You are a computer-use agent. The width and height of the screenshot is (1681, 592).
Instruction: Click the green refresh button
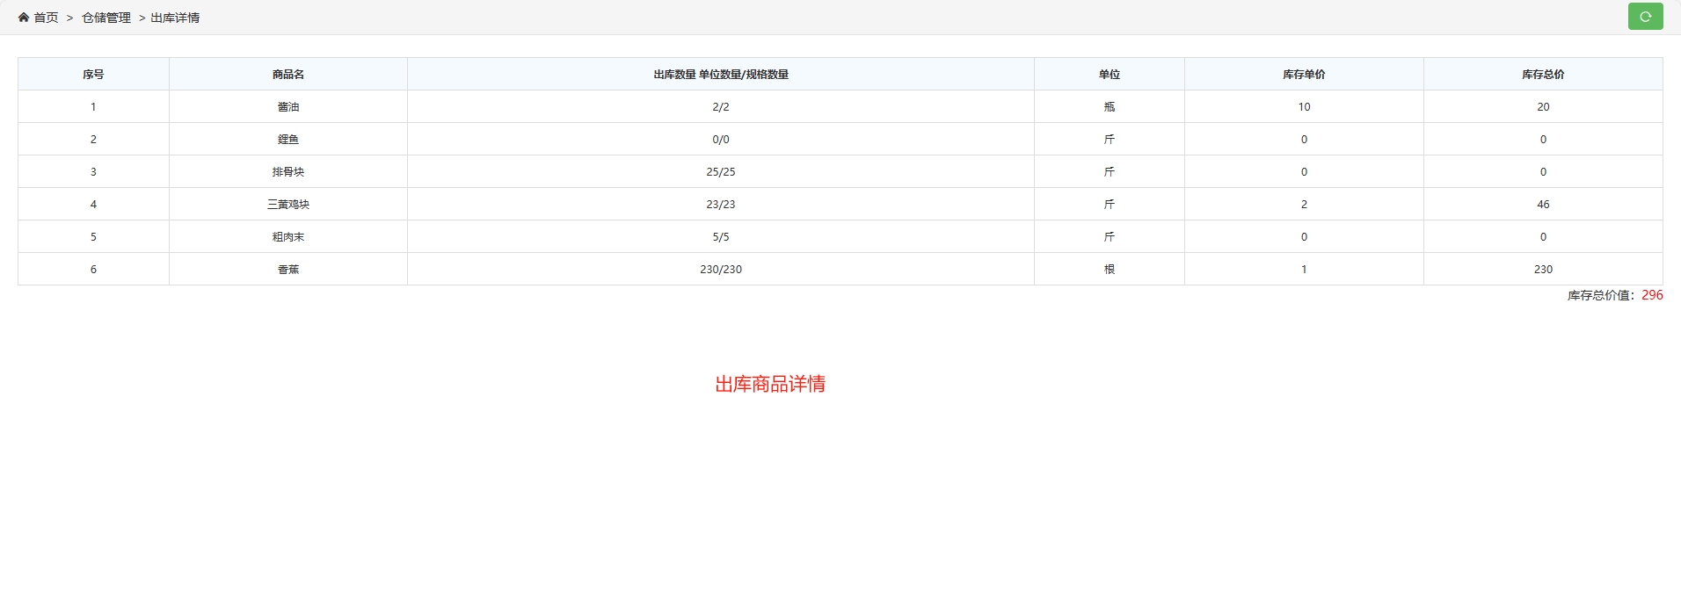pyautogui.click(x=1645, y=17)
